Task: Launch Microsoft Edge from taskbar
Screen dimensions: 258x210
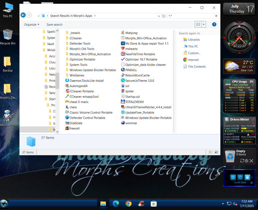Action: [x=116, y=204]
